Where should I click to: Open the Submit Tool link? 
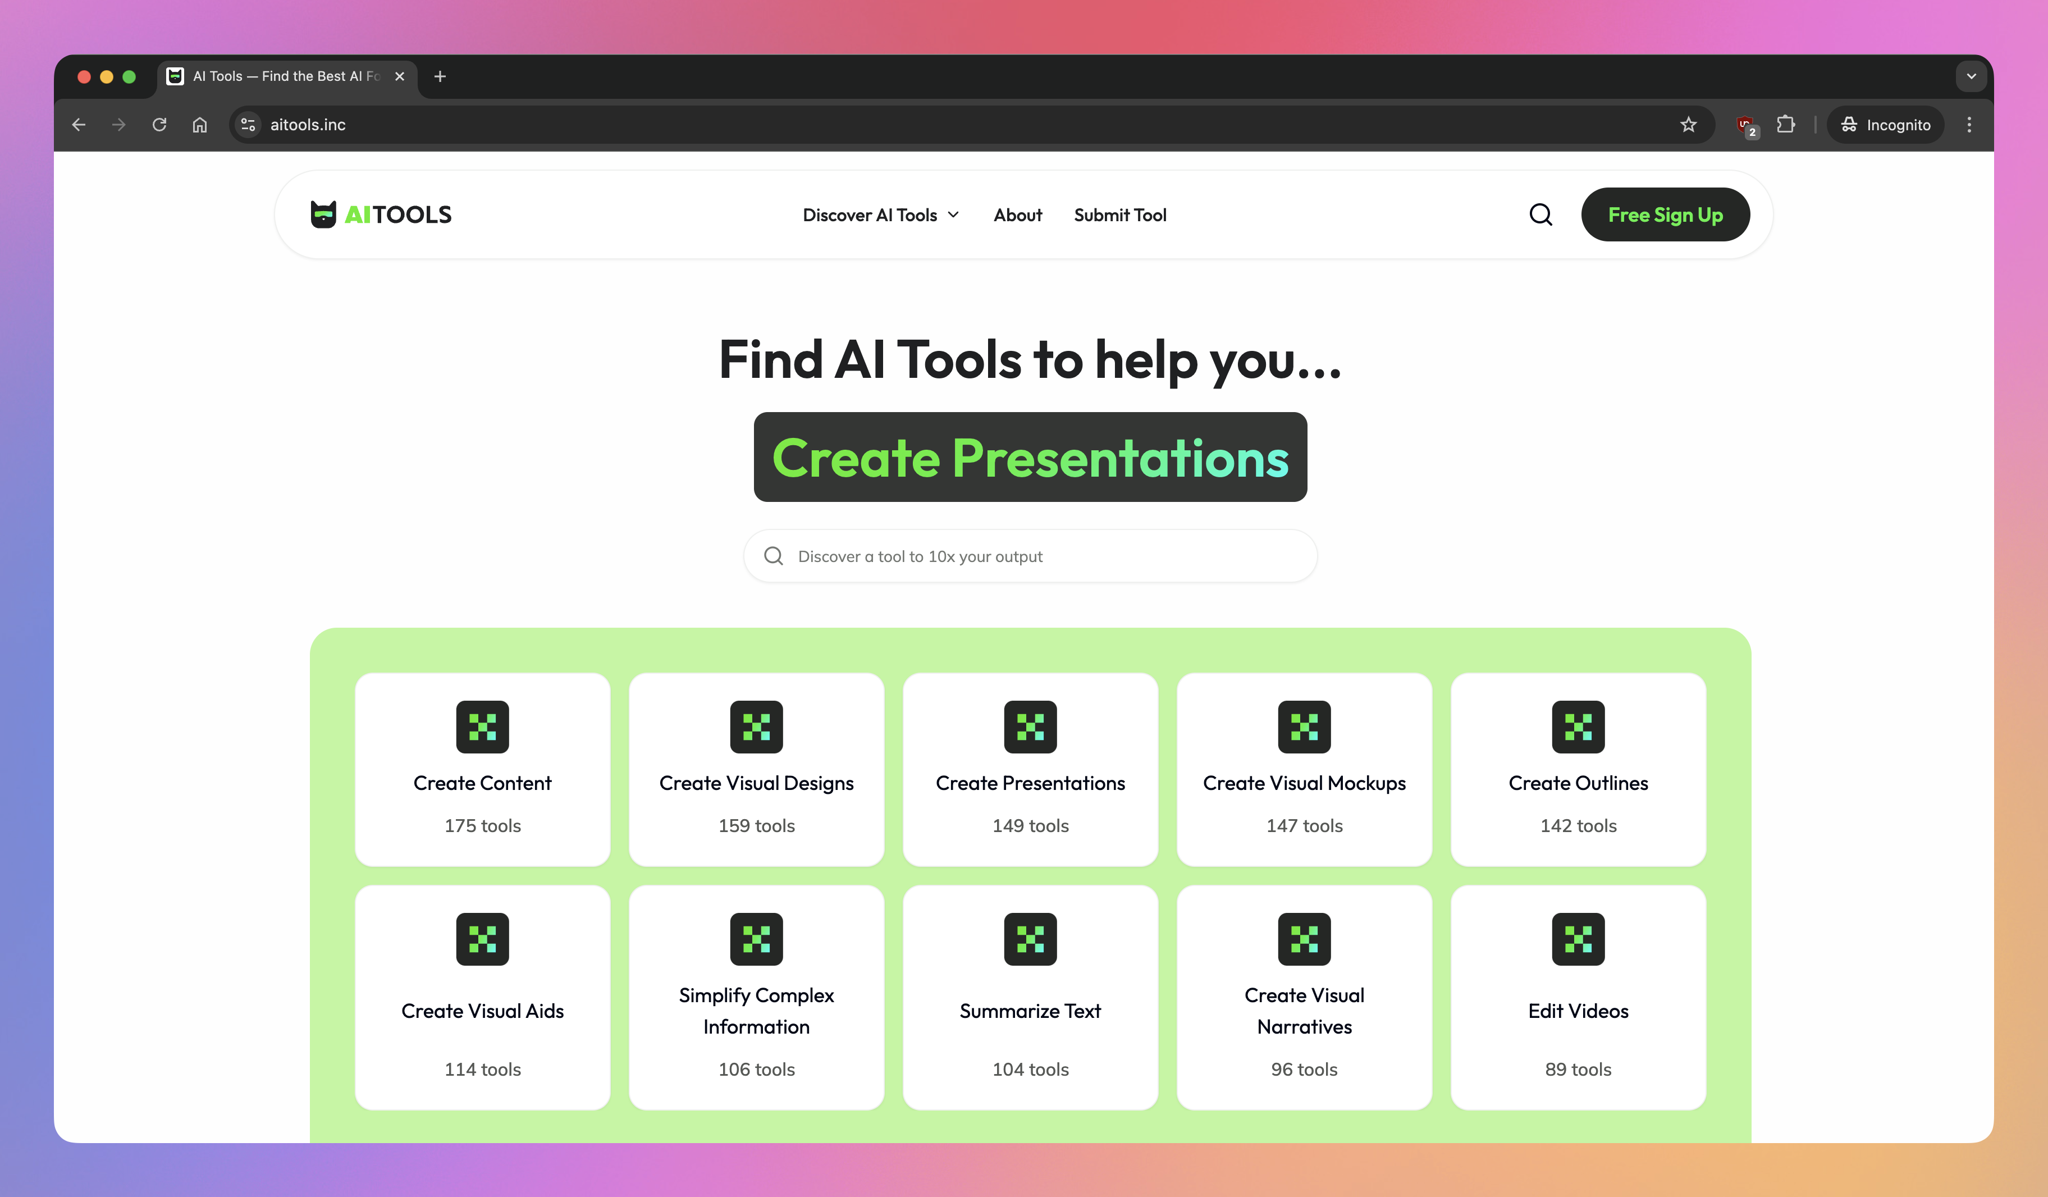click(1120, 214)
